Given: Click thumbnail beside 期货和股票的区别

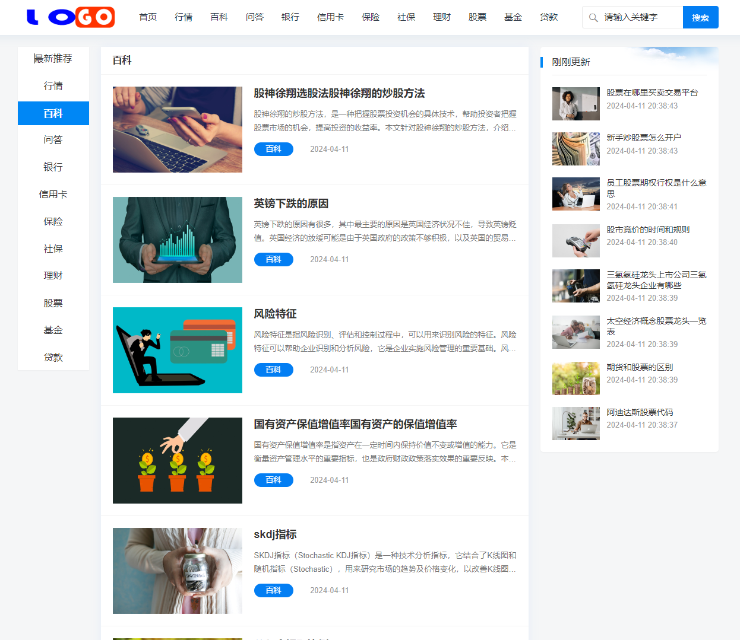Looking at the screenshot, I should click(575, 378).
